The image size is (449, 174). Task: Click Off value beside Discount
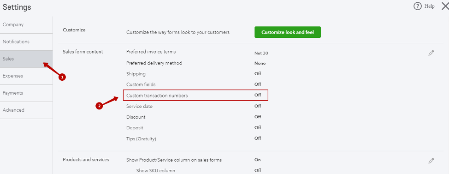tap(258, 117)
